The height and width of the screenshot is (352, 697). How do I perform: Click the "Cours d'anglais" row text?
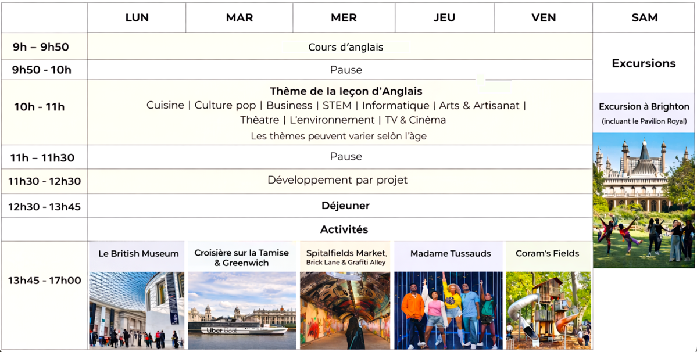[345, 47]
